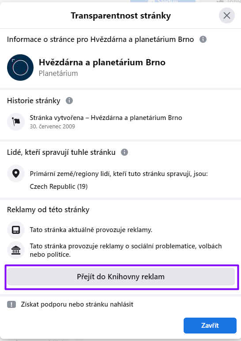The image size is (241, 341).
Task: Click Tato stránka aktuálně provozuje reklamy
Action: [91, 230]
